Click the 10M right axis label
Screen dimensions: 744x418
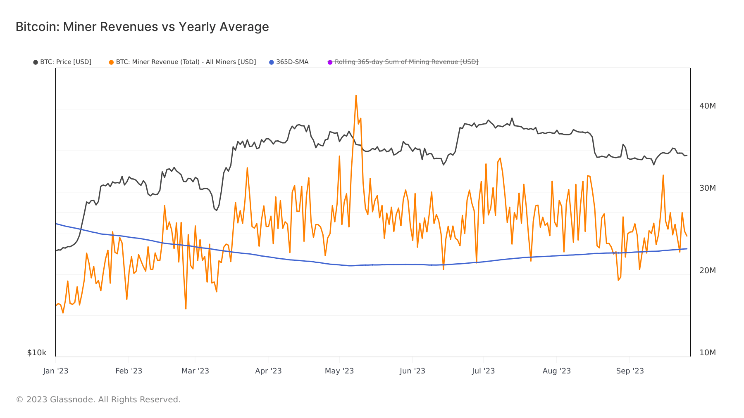(x=707, y=353)
